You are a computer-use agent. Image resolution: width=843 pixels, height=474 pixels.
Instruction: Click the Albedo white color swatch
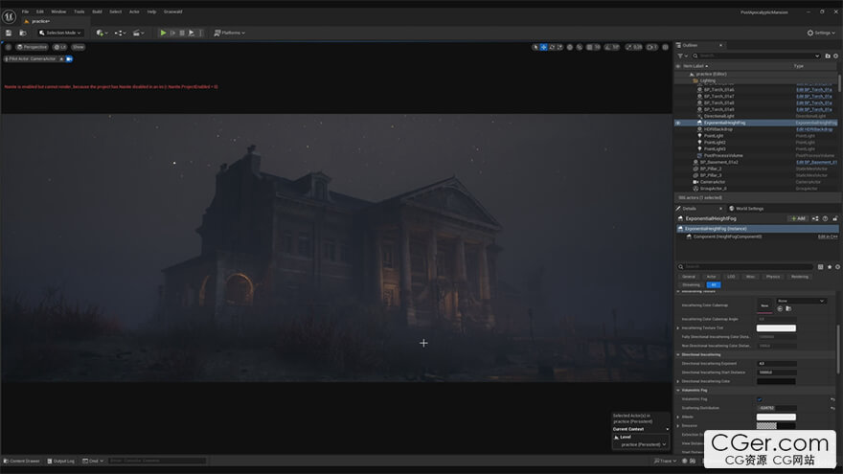(x=775, y=417)
